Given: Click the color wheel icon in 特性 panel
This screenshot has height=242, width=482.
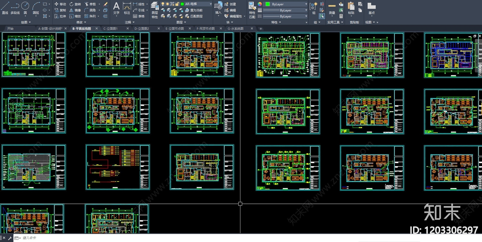Looking at the screenshot, I should [260, 4].
